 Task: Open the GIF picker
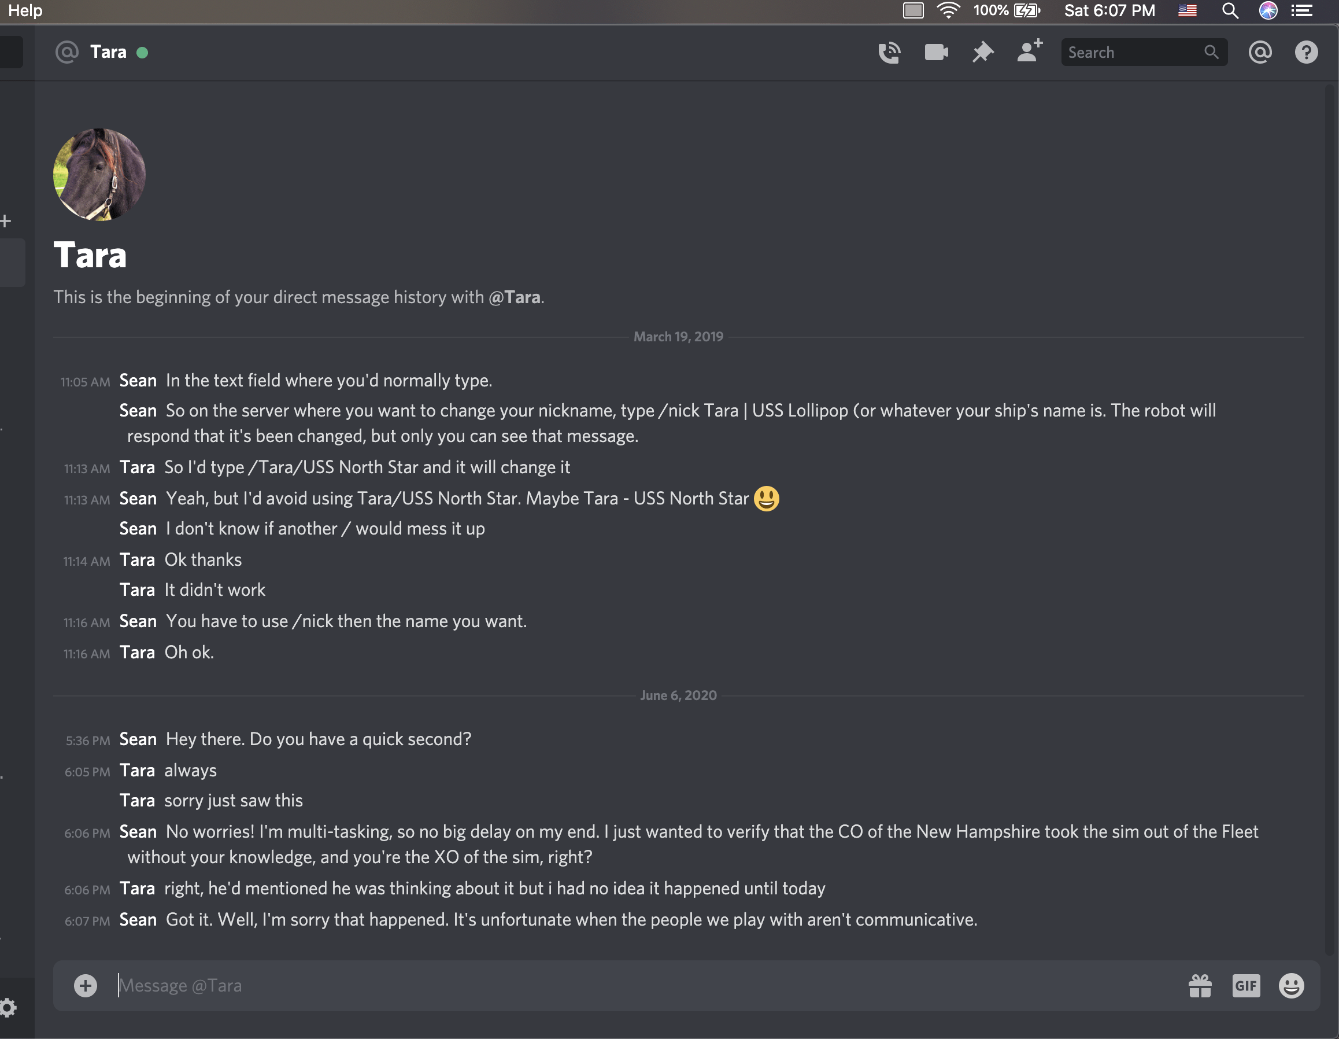(x=1246, y=986)
